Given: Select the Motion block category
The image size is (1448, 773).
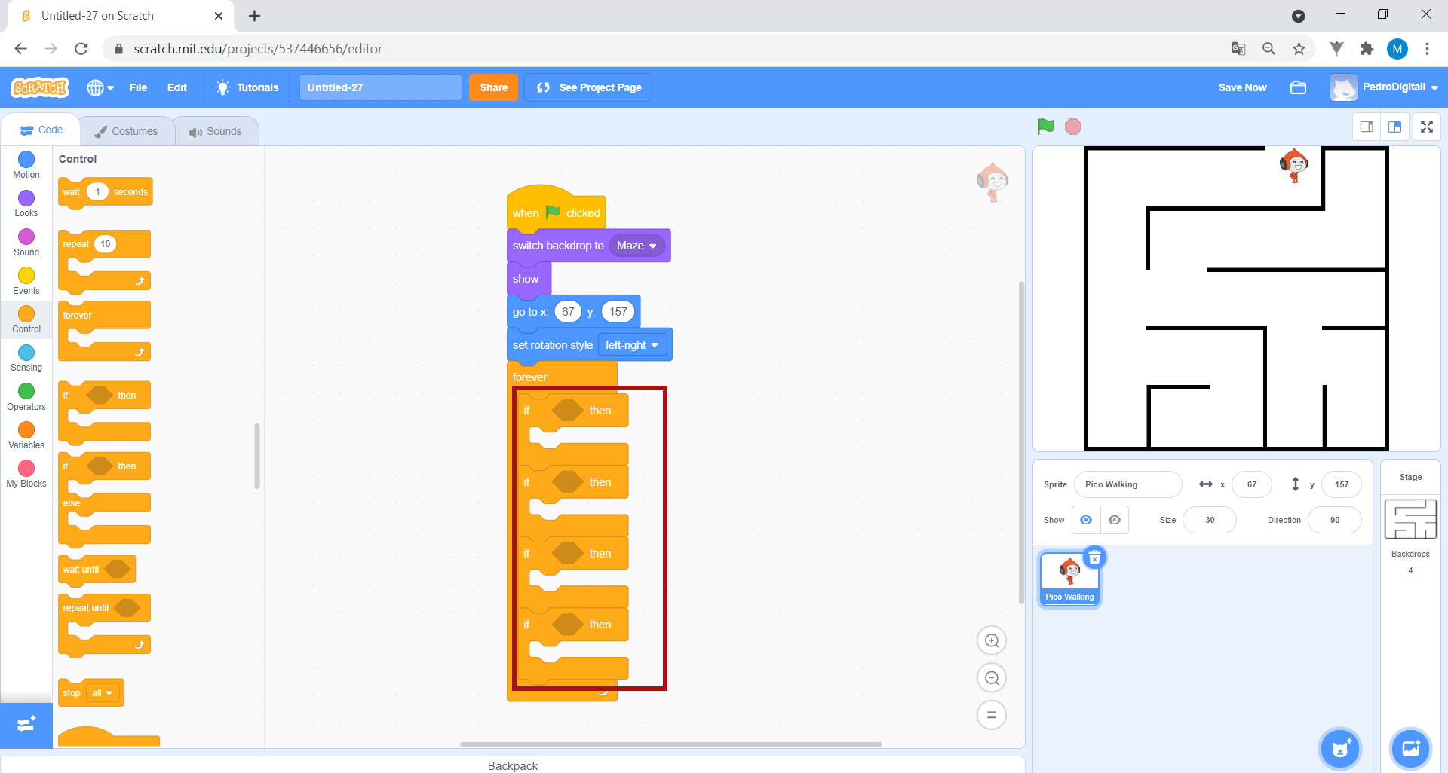Looking at the screenshot, I should point(26,164).
